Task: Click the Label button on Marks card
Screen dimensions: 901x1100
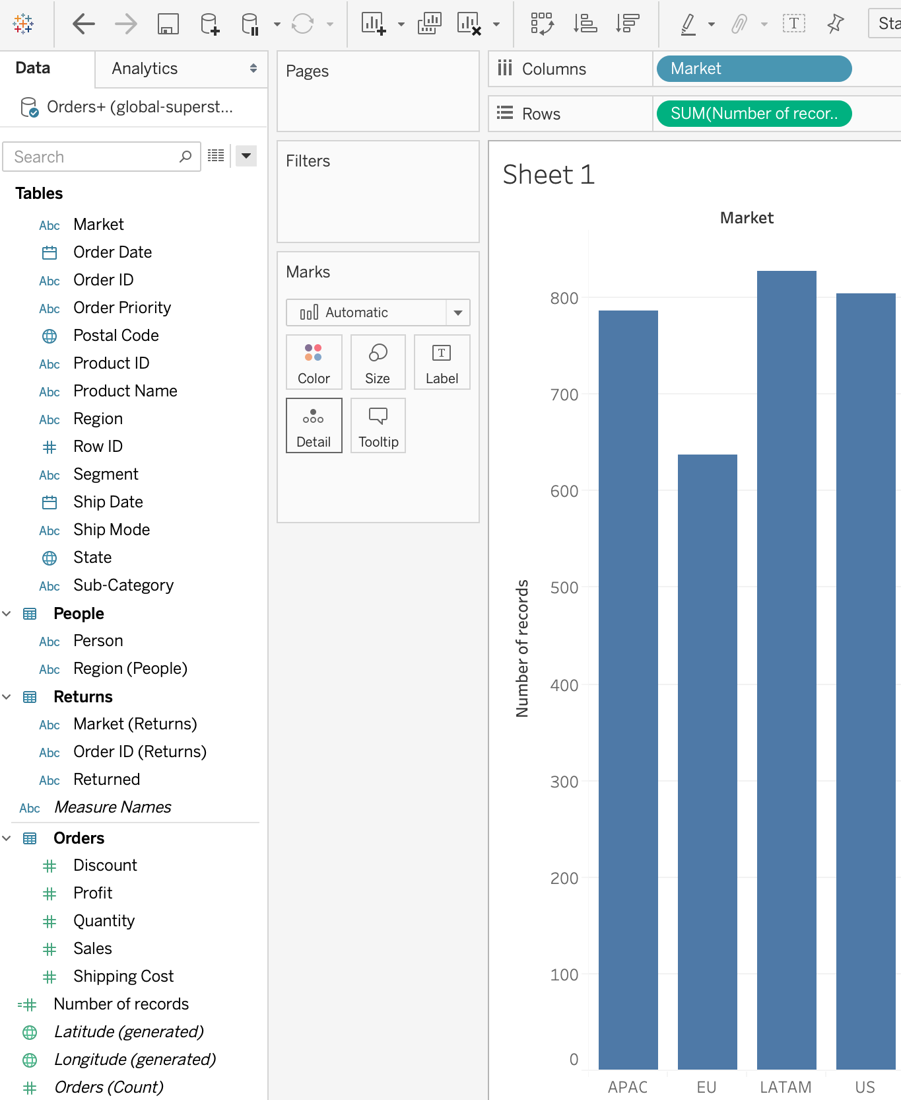Action: pyautogui.click(x=442, y=362)
